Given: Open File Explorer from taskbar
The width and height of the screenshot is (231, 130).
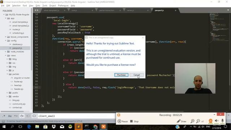Looking at the screenshot, I should (x=37, y=127).
